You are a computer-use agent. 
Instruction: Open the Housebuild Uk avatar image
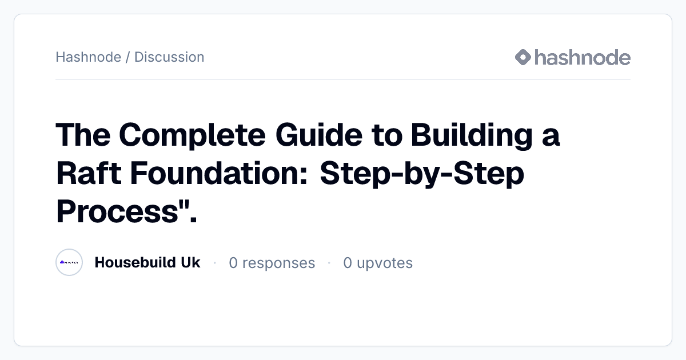point(69,263)
